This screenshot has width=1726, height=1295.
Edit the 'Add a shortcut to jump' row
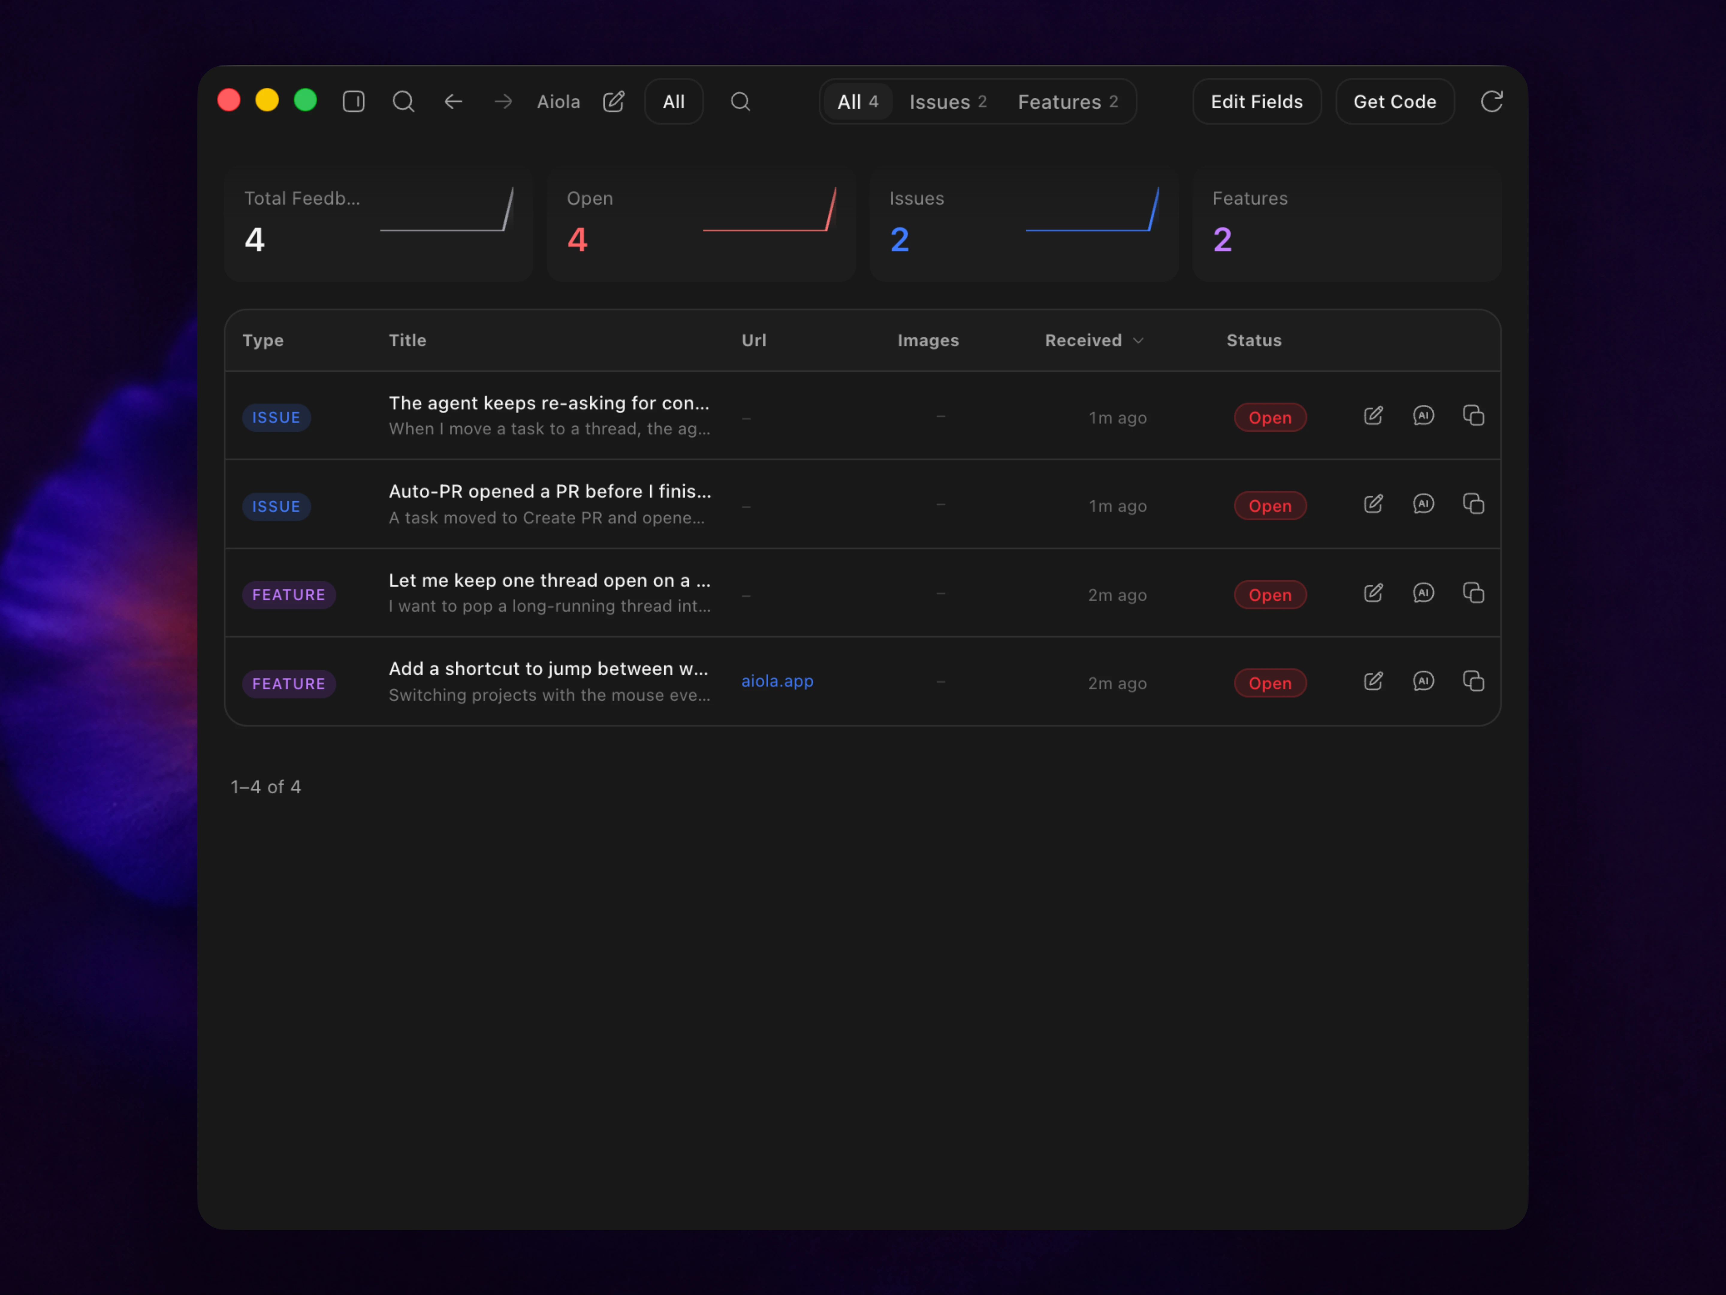[x=1373, y=681]
